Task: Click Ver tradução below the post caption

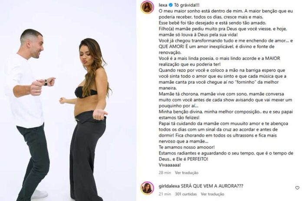Action: click(x=187, y=172)
